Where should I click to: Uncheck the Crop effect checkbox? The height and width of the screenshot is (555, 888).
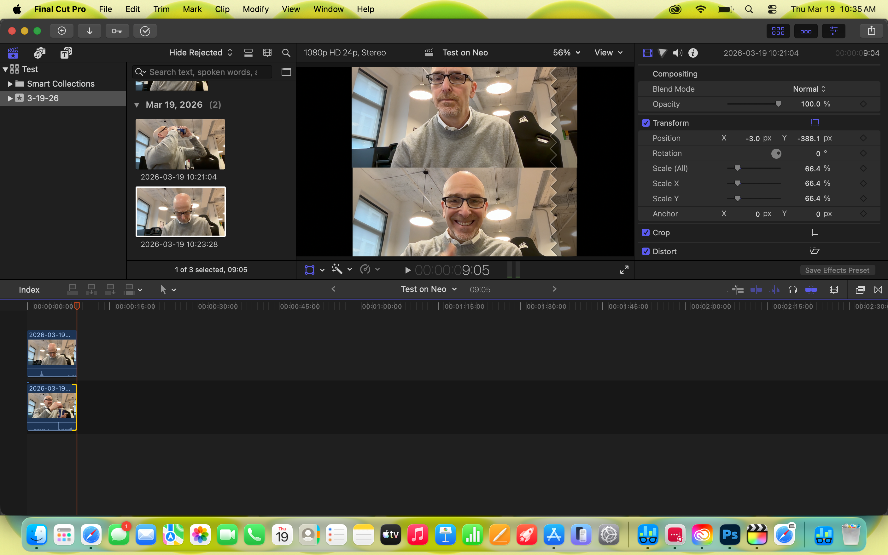pyautogui.click(x=646, y=232)
